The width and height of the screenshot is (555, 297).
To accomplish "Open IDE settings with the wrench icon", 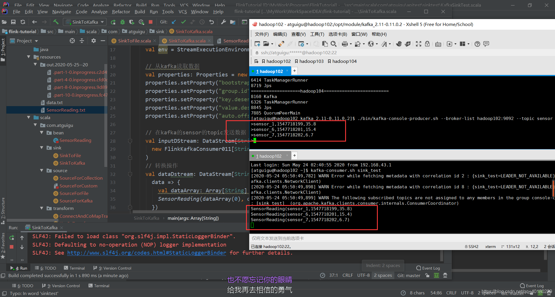I will pos(223,22).
